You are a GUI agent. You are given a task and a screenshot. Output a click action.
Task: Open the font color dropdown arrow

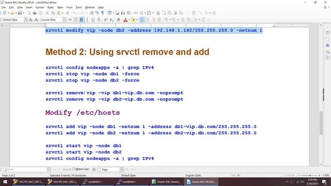(129, 20)
